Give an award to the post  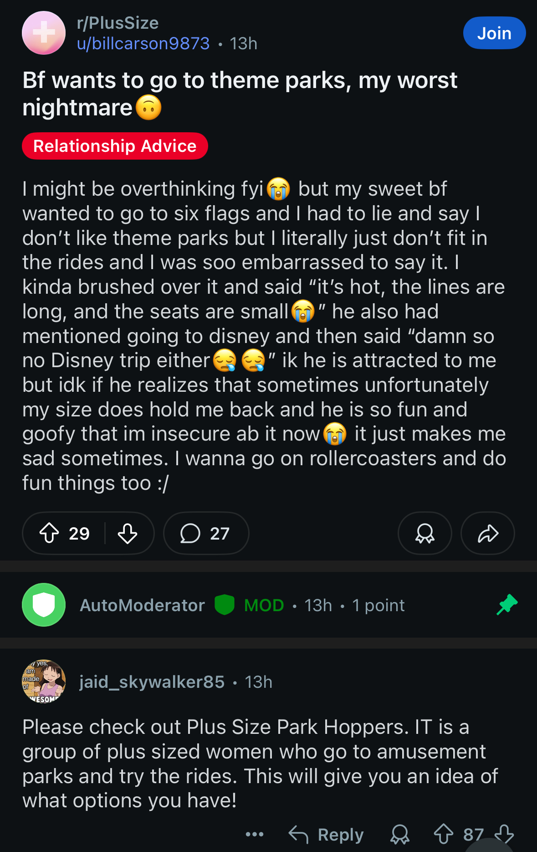pos(424,533)
